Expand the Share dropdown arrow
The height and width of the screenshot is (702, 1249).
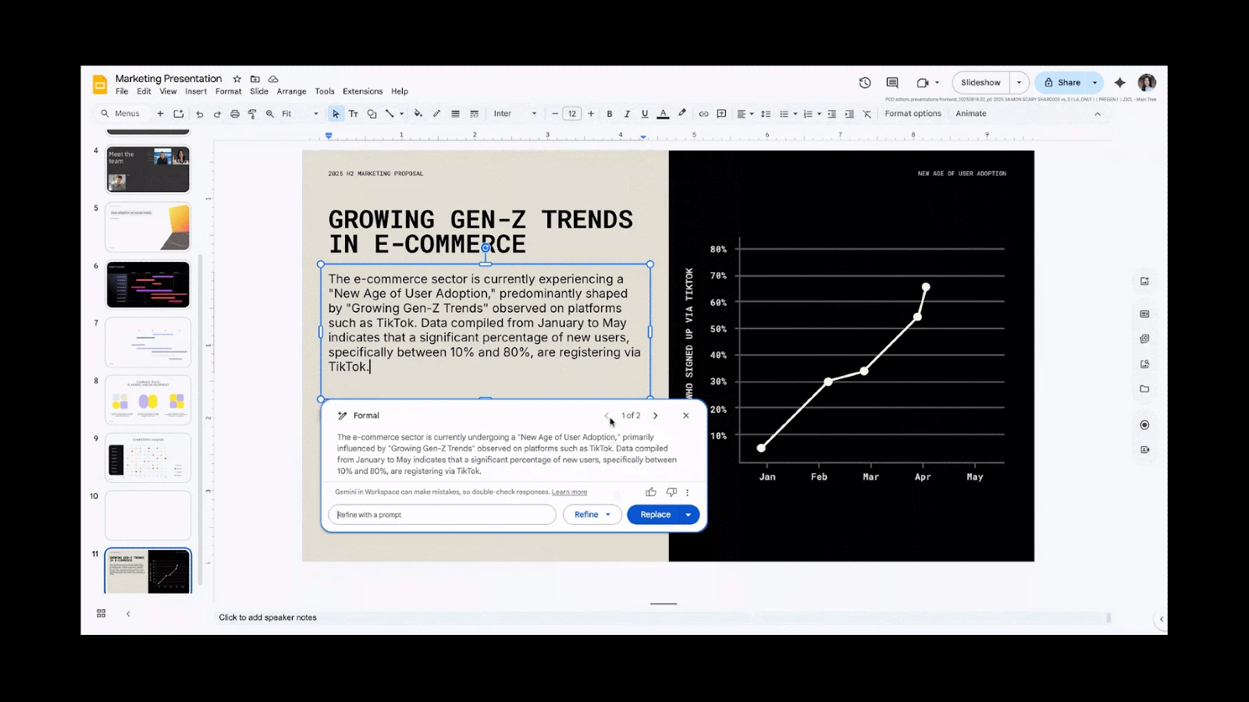(x=1095, y=83)
